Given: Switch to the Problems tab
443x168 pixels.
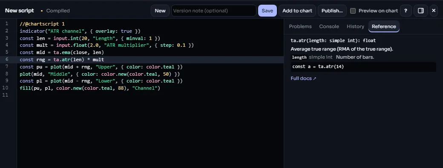Looking at the screenshot, I should pos(300,26).
